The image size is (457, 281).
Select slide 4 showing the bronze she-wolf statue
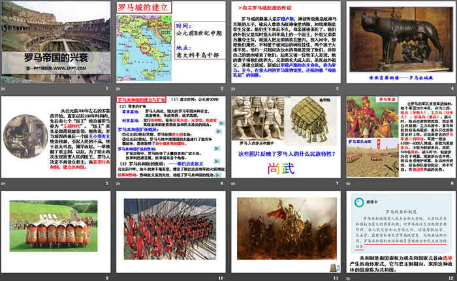pyautogui.click(x=401, y=42)
